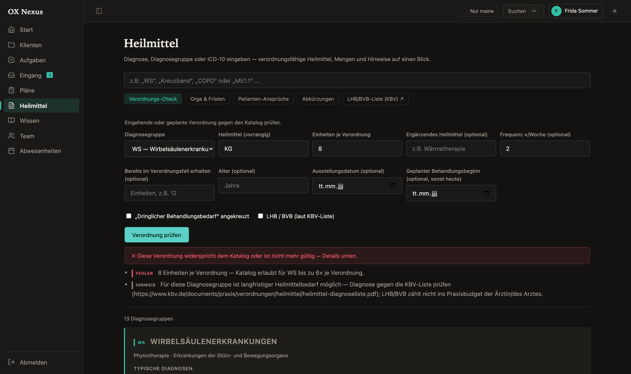631x374 pixels.
Task: Click the Verordnung prüfen button
Action: (157, 235)
